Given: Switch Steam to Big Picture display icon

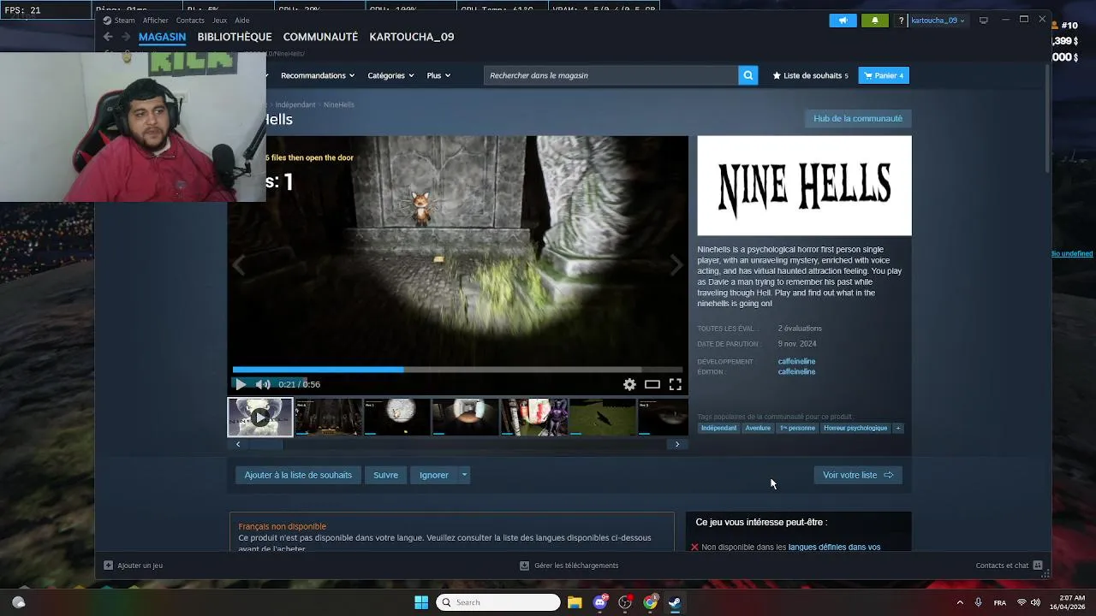Looking at the screenshot, I should 984,21.
